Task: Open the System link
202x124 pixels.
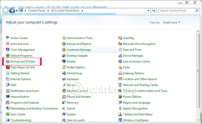Action: (71, 114)
